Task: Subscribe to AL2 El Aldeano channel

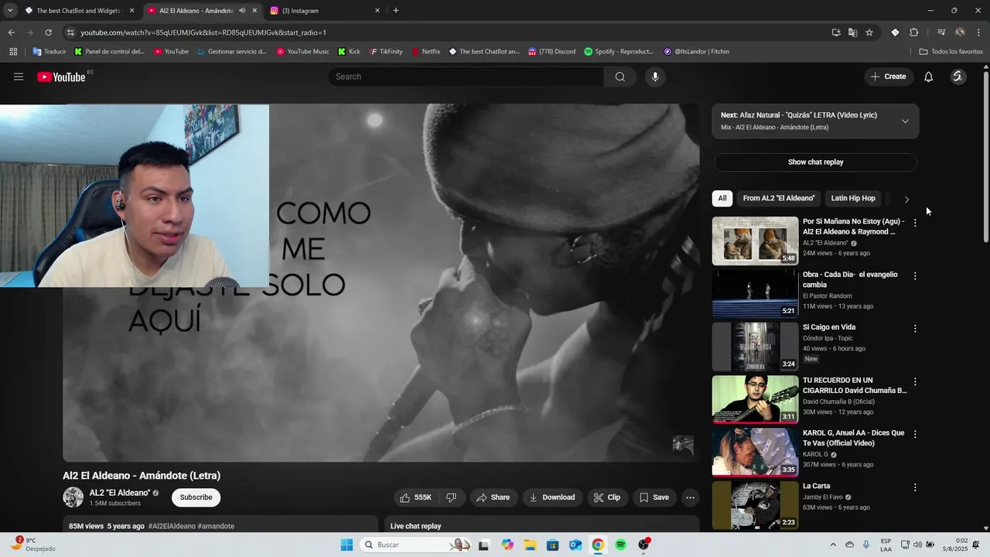Action: (x=196, y=497)
